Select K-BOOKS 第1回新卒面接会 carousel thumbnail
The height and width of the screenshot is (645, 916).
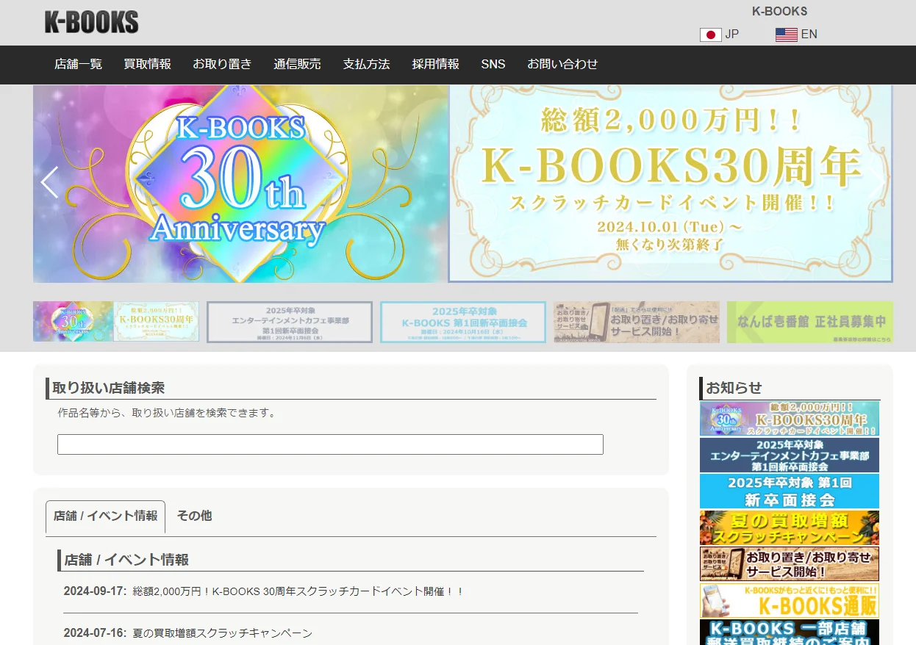tap(463, 322)
